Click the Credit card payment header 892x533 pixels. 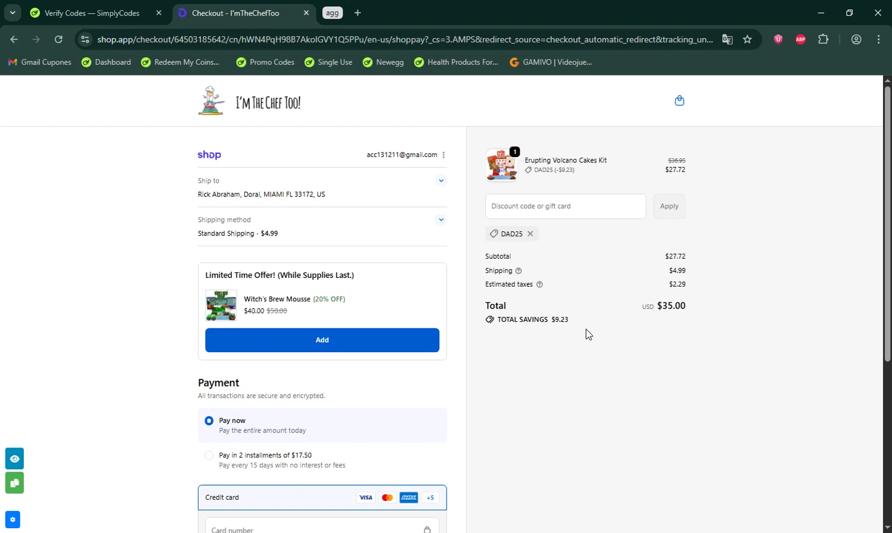pyautogui.click(x=322, y=497)
